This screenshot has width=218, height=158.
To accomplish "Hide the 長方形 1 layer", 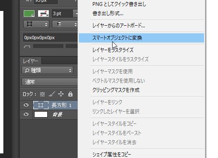I will (x=26, y=105).
